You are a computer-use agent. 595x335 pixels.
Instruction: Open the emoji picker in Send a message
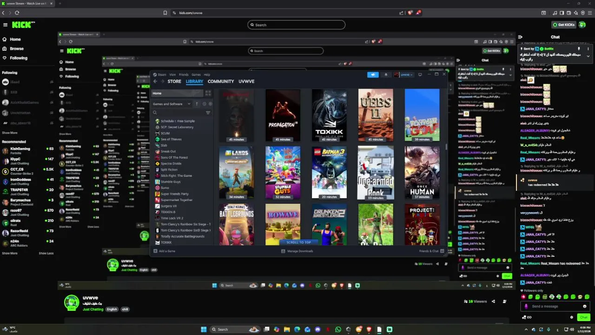point(584,306)
